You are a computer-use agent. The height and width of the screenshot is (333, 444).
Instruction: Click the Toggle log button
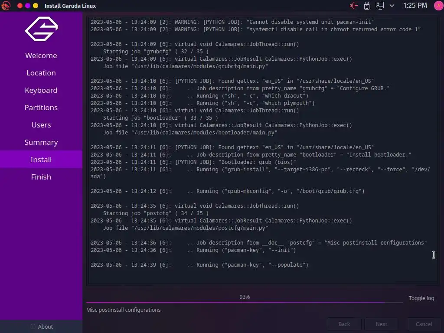[421, 298]
